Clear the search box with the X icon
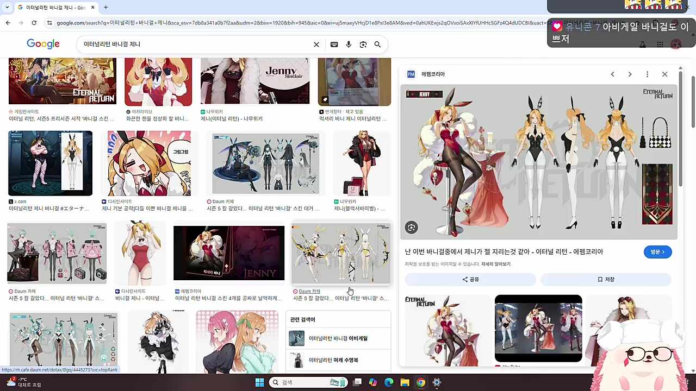 pyautogui.click(x=316, y=45)
